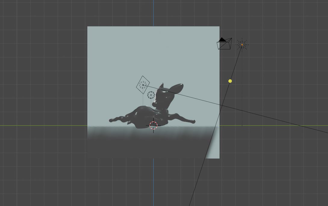This screenshot has height=206, width=328.
Task: Select the tilted square area lamp
Action: tap(143, 85)
